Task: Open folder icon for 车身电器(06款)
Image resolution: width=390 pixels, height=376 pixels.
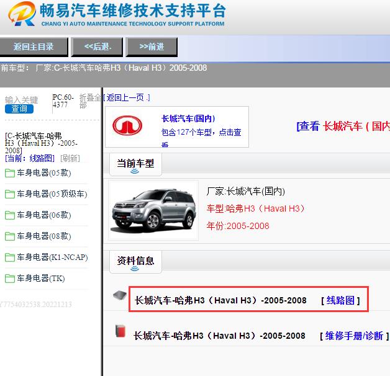Action: 10,215
